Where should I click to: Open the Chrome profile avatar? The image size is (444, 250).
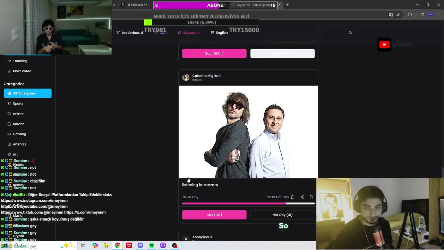click(430, 15)
